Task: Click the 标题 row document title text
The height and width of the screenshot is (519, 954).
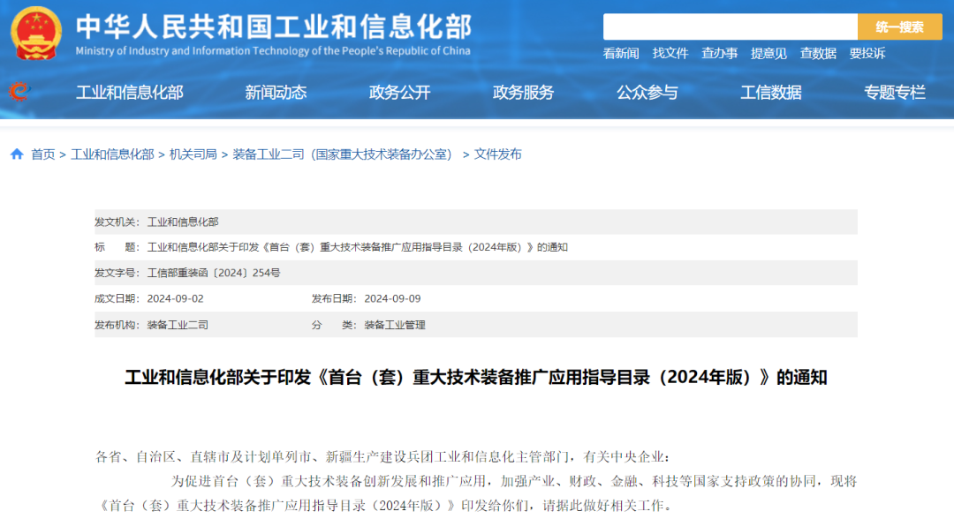Action: click(x=357, y=247)
